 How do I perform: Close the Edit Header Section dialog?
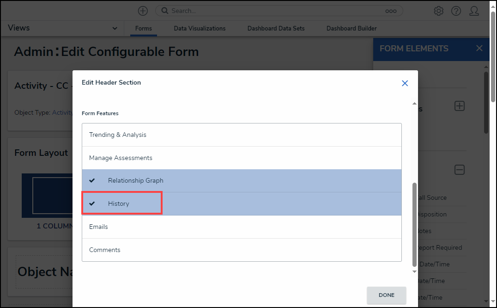(x=405, y=83)
